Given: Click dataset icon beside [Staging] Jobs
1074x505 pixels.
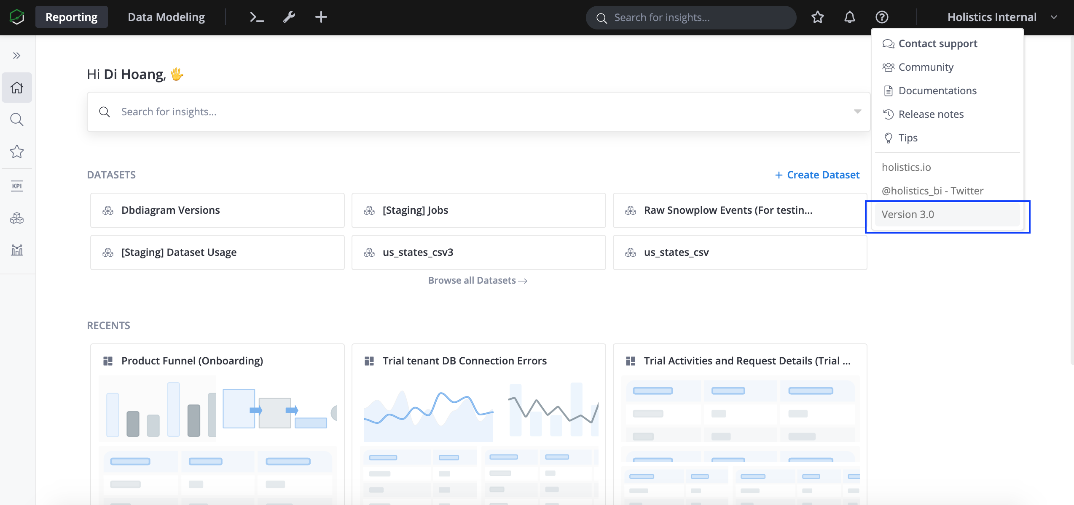Looking at the screenshot, I should click(369, 210).
